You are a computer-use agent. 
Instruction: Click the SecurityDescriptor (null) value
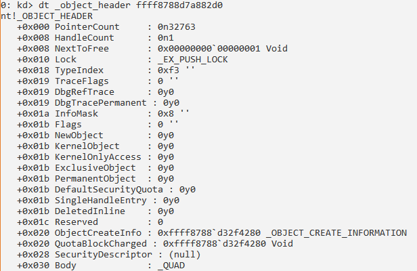[x=185, y=255]
